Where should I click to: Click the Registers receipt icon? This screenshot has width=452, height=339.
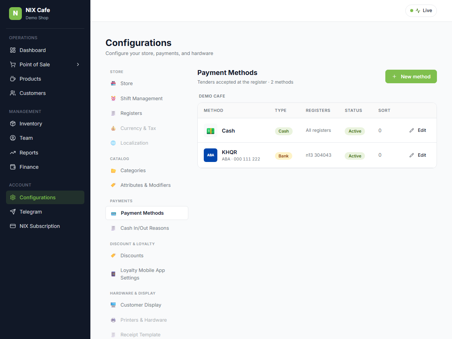113,113
